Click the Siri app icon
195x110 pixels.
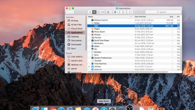92,49
